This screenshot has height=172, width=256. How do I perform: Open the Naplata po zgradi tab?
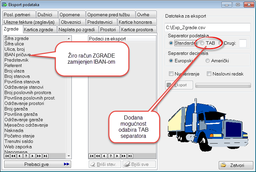click(78, 29)
